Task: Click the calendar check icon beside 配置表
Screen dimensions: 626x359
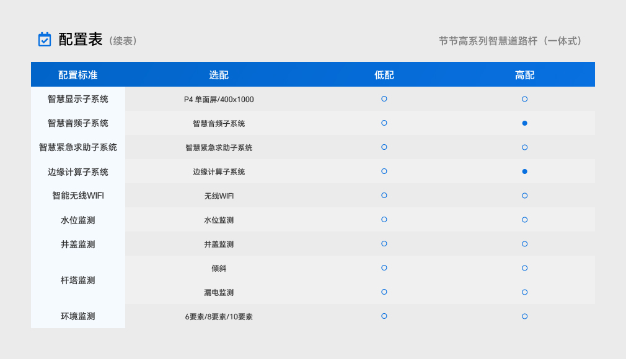Action: (45, 40)
